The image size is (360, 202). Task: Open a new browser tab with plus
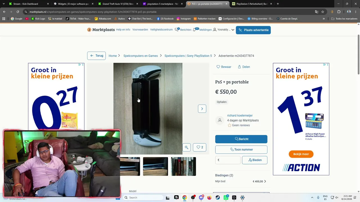point(278,4)
